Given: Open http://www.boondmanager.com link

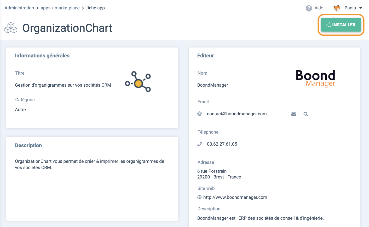Looking at the screenshot, I should pyautogui.click(x=235, y=197).
